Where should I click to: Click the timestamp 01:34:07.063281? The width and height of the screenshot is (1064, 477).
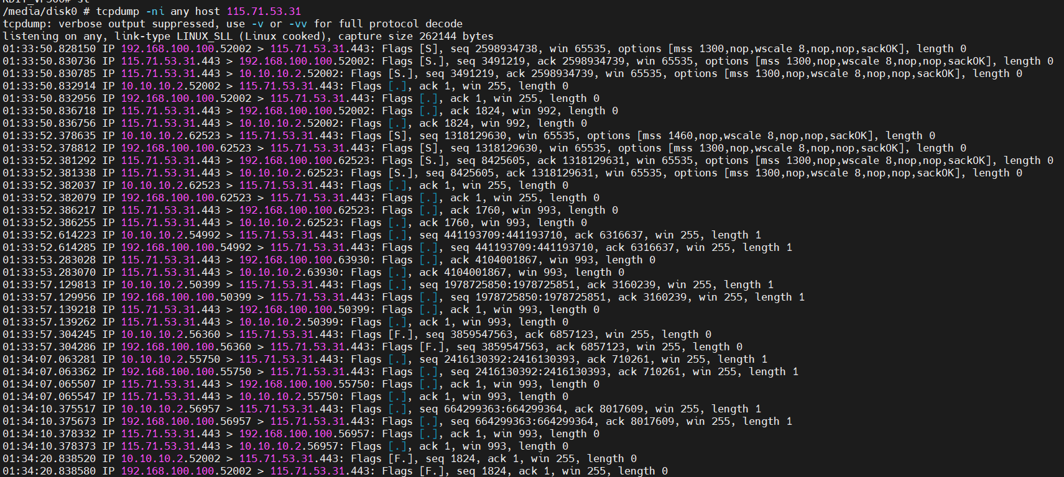tap(49, 359)
